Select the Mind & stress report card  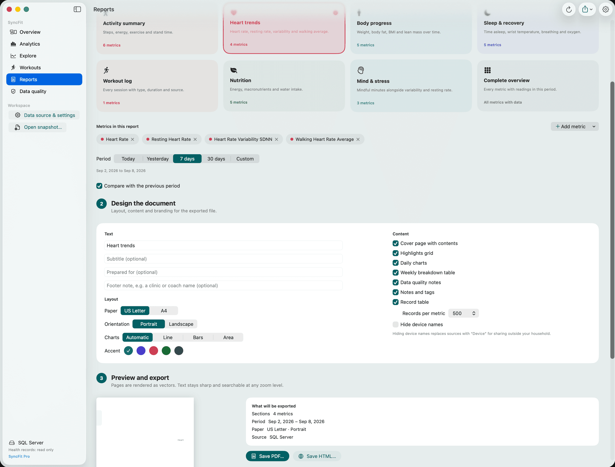pos(411,86)
